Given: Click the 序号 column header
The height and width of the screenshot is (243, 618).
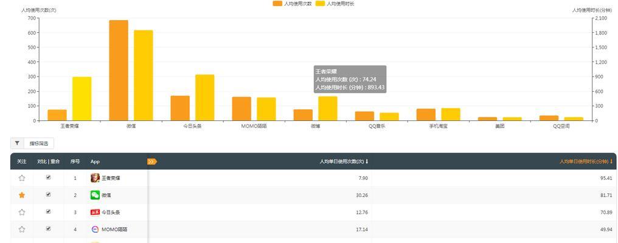Looking at the screenshot, I should (x=75, y=162).
